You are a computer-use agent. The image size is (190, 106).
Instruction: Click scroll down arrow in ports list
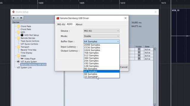coord(155,105)
